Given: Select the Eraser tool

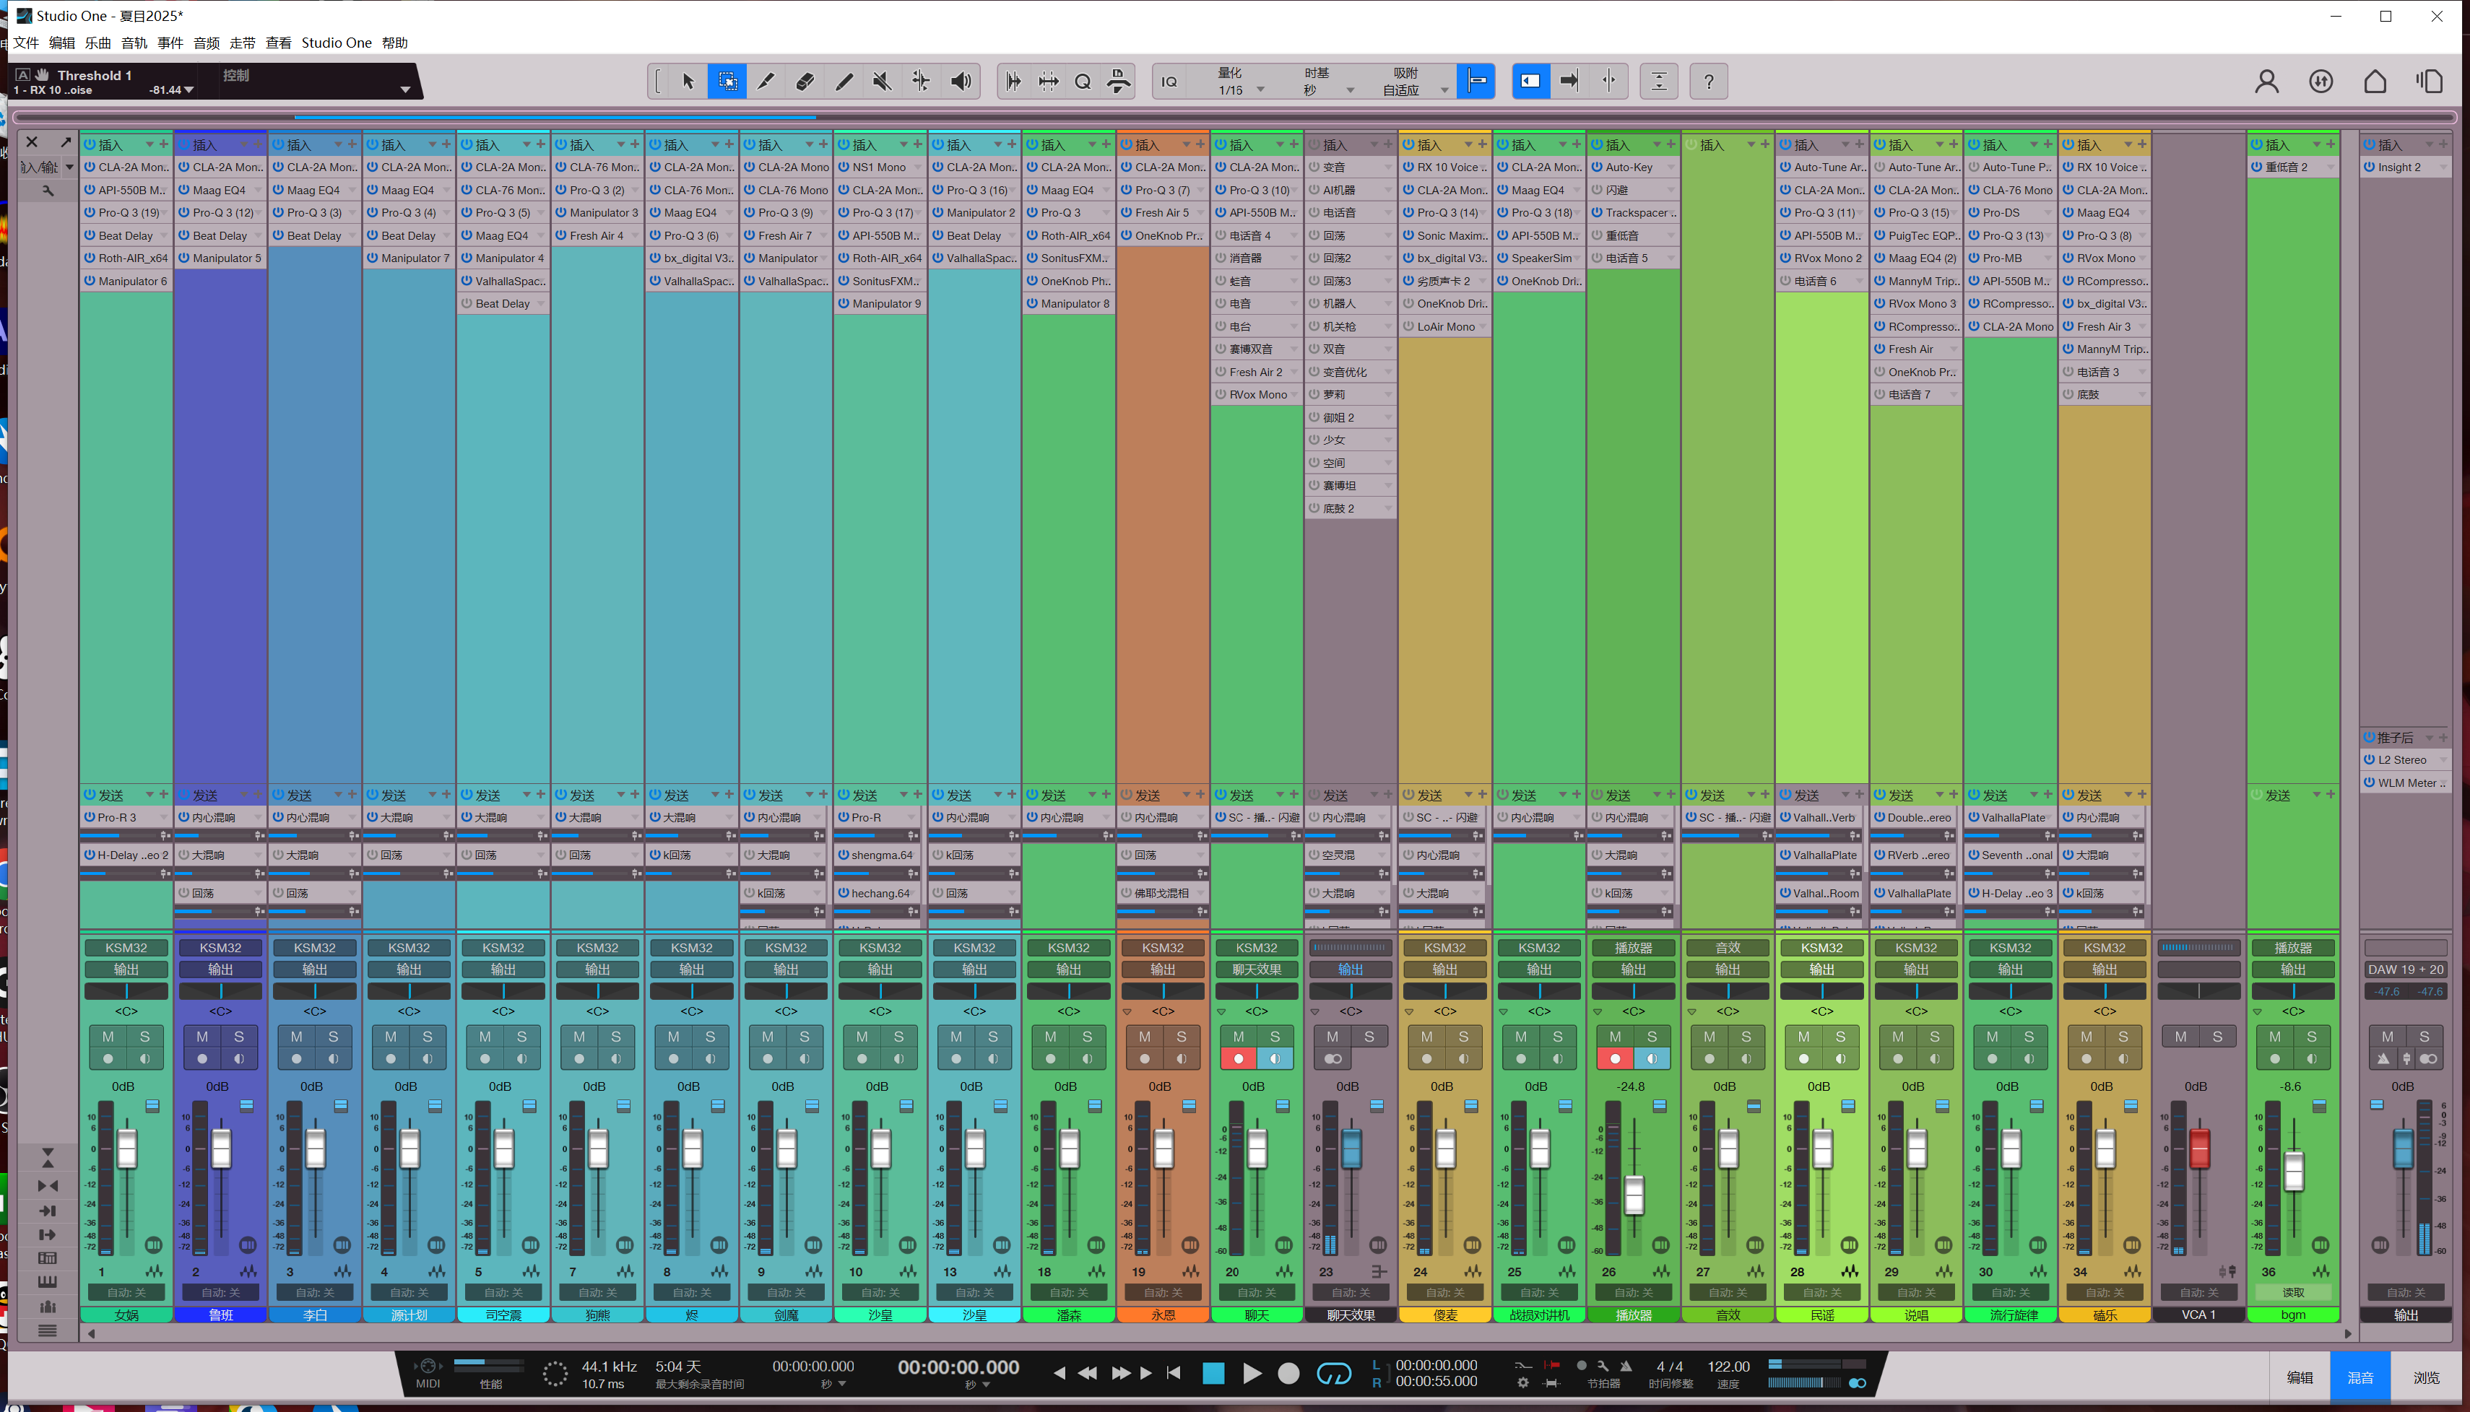Looking at the screenshot, I should tap(805, 82).
